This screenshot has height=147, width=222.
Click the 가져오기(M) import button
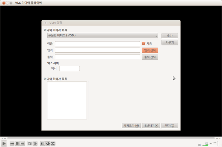click(x=131, y=125)
